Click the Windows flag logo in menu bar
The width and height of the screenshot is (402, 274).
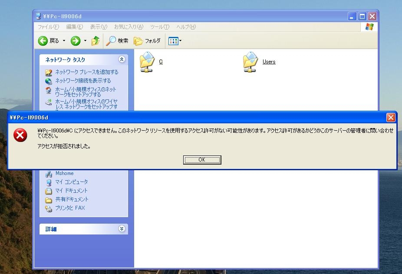[369, 26]
